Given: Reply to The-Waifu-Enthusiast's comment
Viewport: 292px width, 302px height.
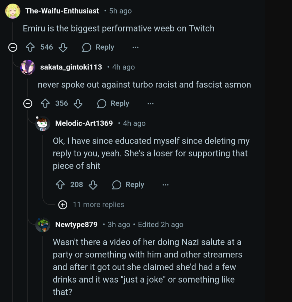Looking at the screenshot, I should click(98, 47).
